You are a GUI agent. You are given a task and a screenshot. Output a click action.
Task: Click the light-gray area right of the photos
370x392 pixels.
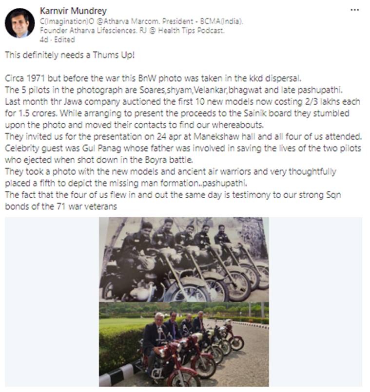click(315, 302)
